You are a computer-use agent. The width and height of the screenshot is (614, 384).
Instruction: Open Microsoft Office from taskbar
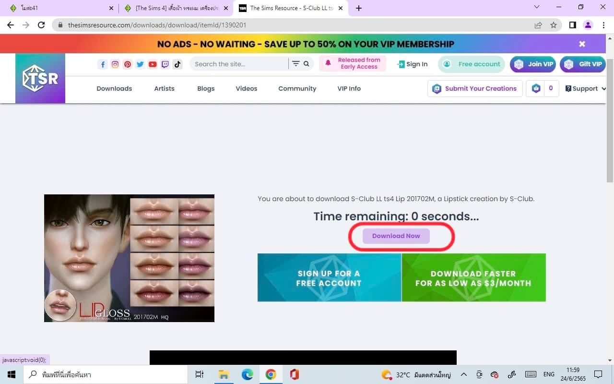(294, 374)
